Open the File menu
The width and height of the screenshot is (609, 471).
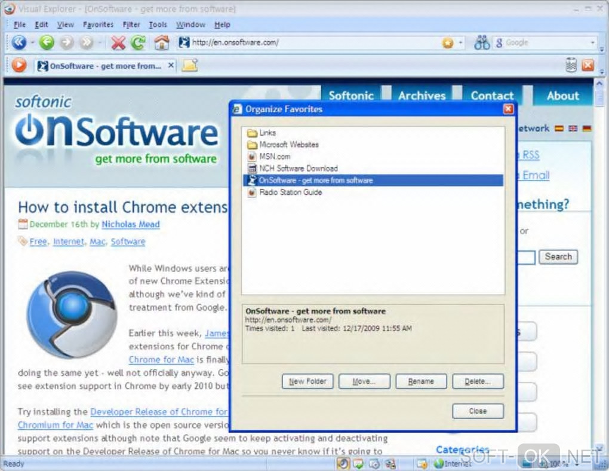pos(20,25)
